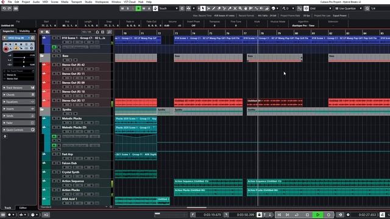Select the Draw pencil tool

click(x=214, y=9)
